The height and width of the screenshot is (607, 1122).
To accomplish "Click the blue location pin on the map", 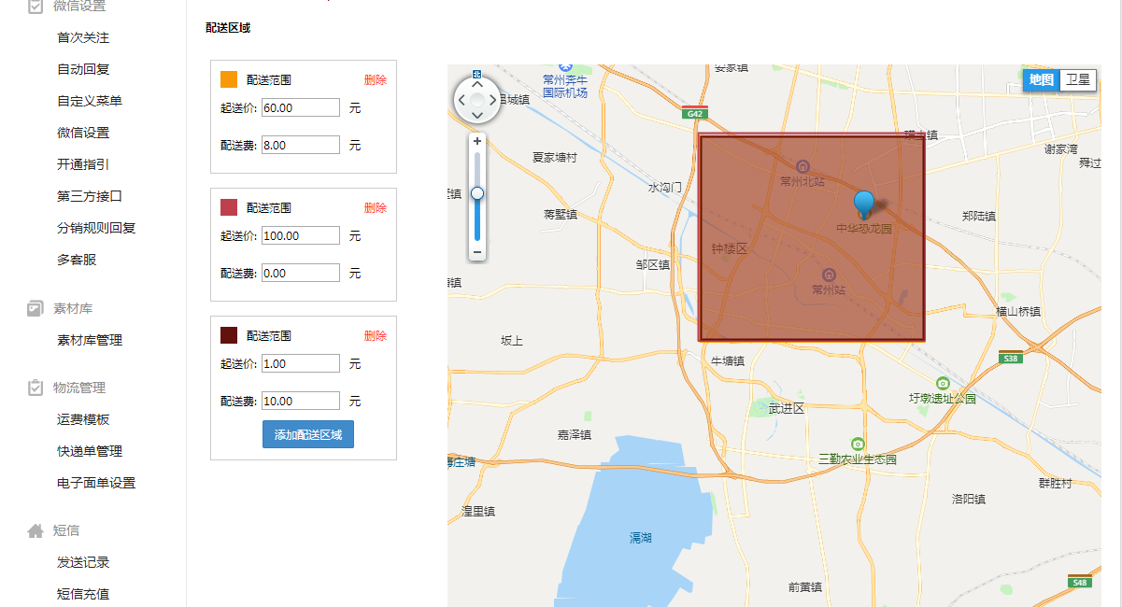I will [x=865, y=205].
